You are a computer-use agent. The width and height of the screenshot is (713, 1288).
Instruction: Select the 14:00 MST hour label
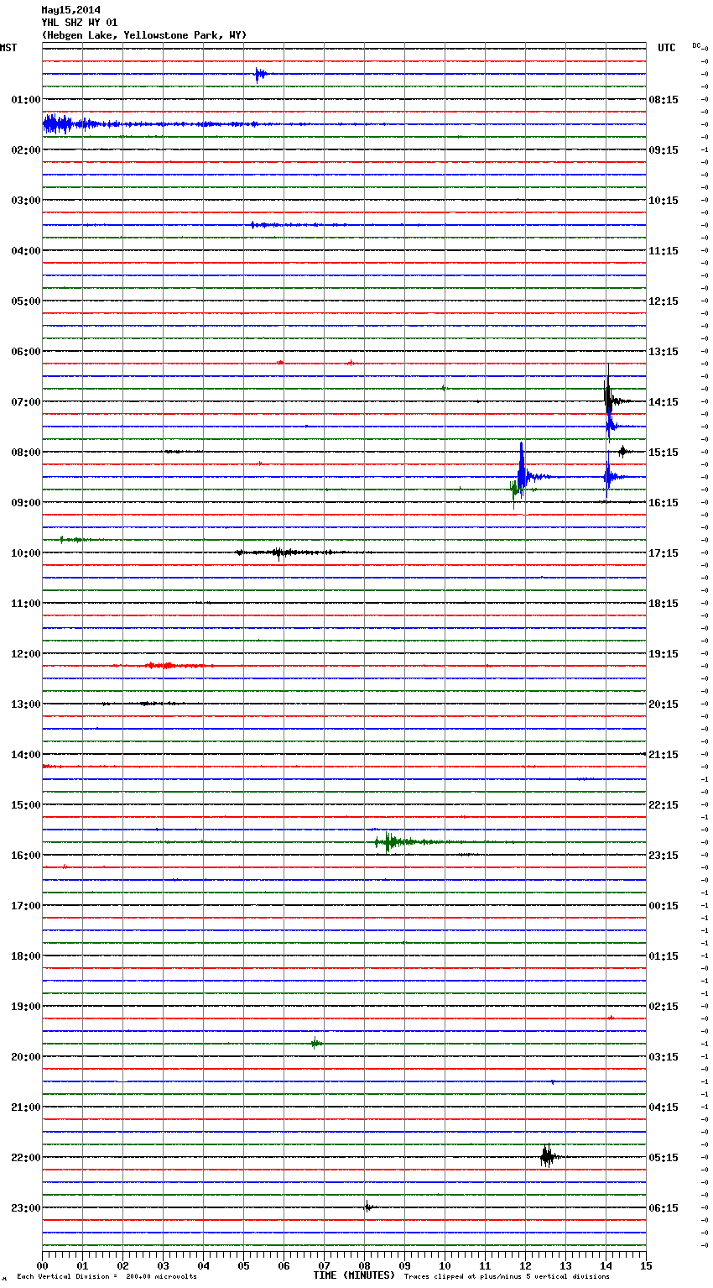tap(26, 755)
